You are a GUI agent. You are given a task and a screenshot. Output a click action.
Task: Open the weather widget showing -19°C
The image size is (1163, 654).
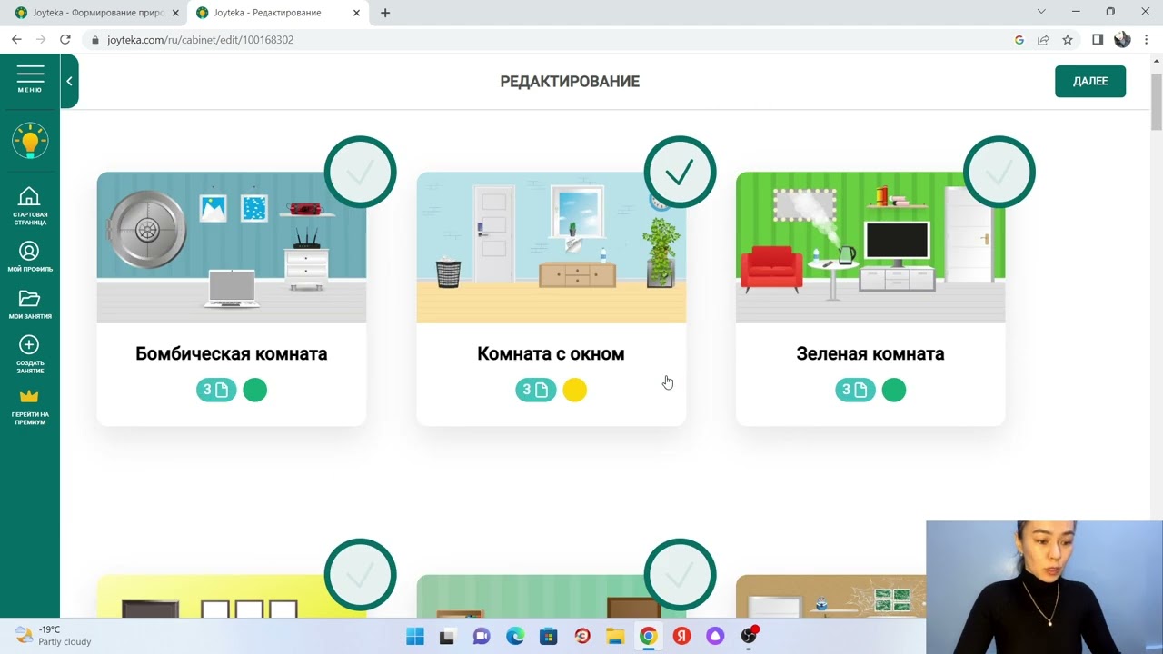pos(55,636)
